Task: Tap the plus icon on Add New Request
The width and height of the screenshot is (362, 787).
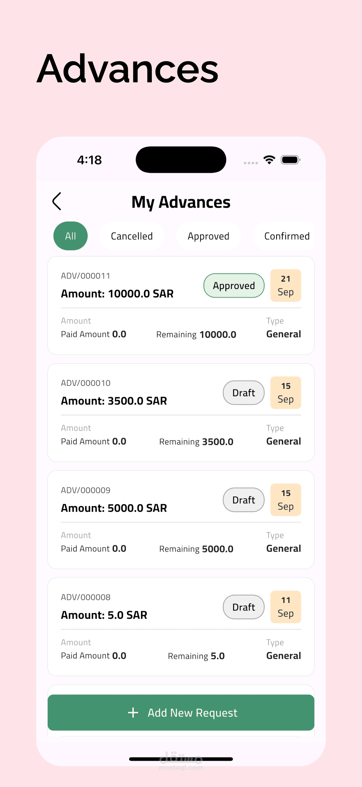Action: [x=133, y=712]
